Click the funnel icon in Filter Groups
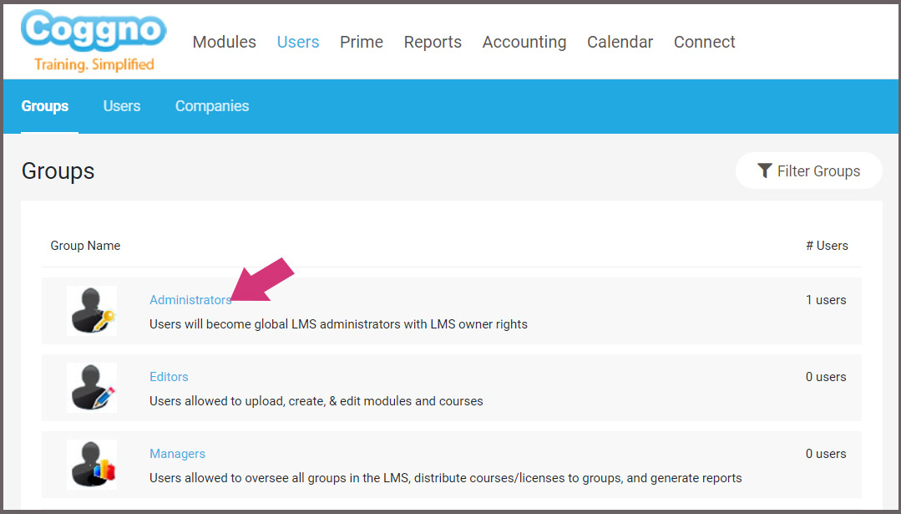Image resolution: width=901 pixels, height=514 pixels. [764, 170]
